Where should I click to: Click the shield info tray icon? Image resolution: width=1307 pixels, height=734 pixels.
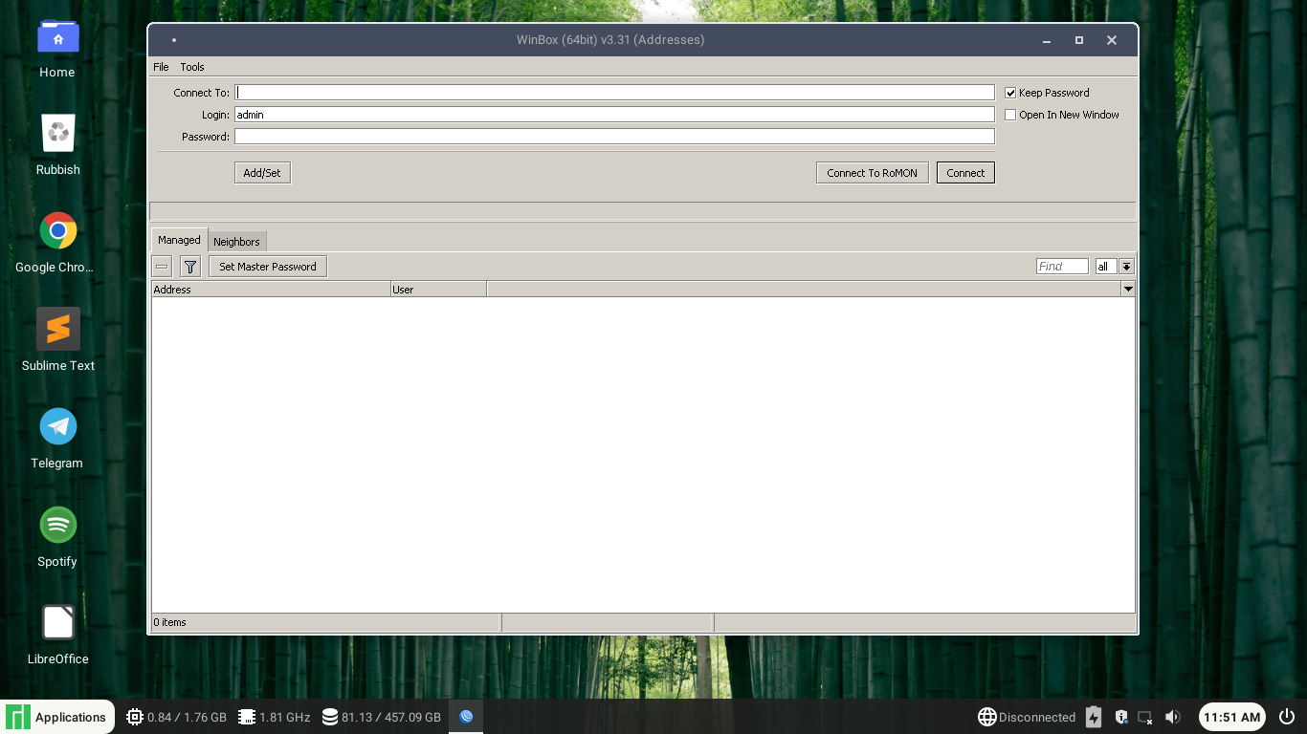1119,717
